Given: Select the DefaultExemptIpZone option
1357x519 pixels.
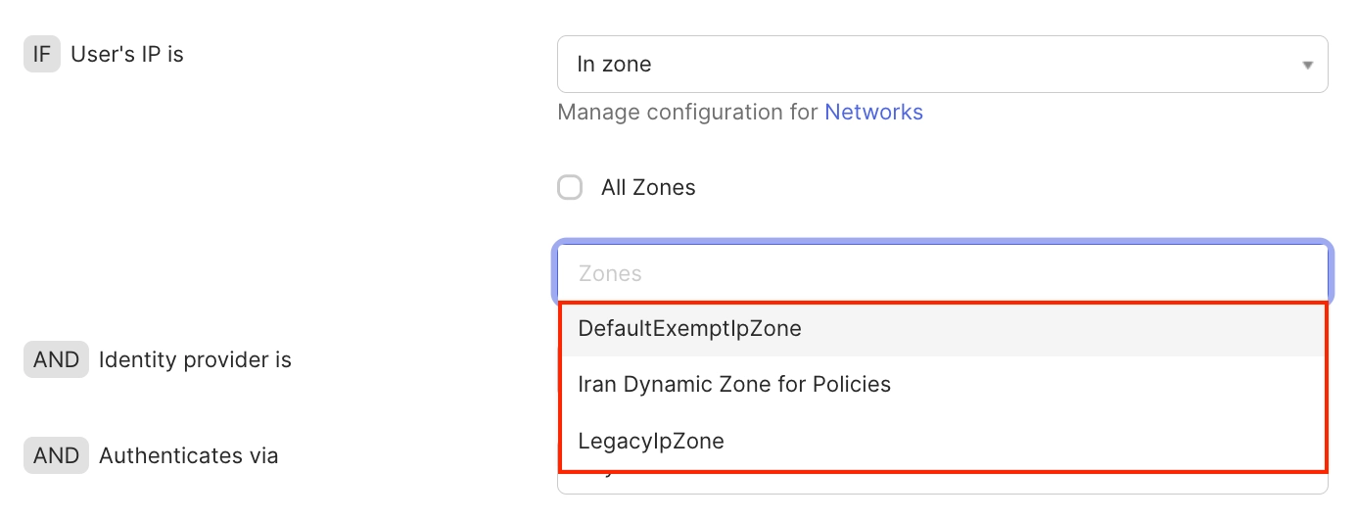Looking at the screenshot, I should 689,329.
